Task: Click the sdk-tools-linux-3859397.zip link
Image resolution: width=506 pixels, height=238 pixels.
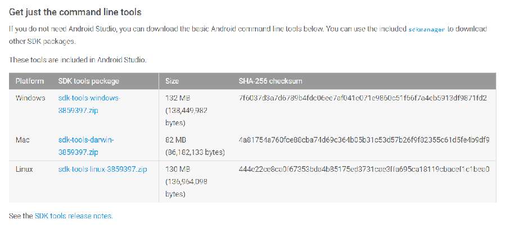Action: [103, 169]
